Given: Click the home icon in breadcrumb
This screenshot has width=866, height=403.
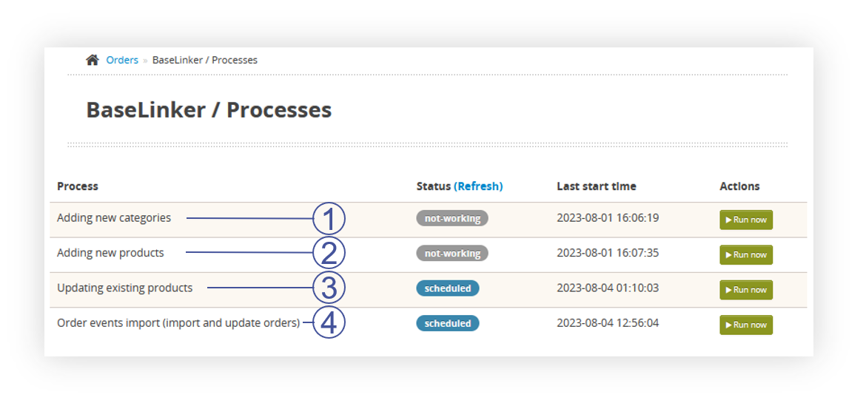Looking at the screenshot, I should point(93,60).
